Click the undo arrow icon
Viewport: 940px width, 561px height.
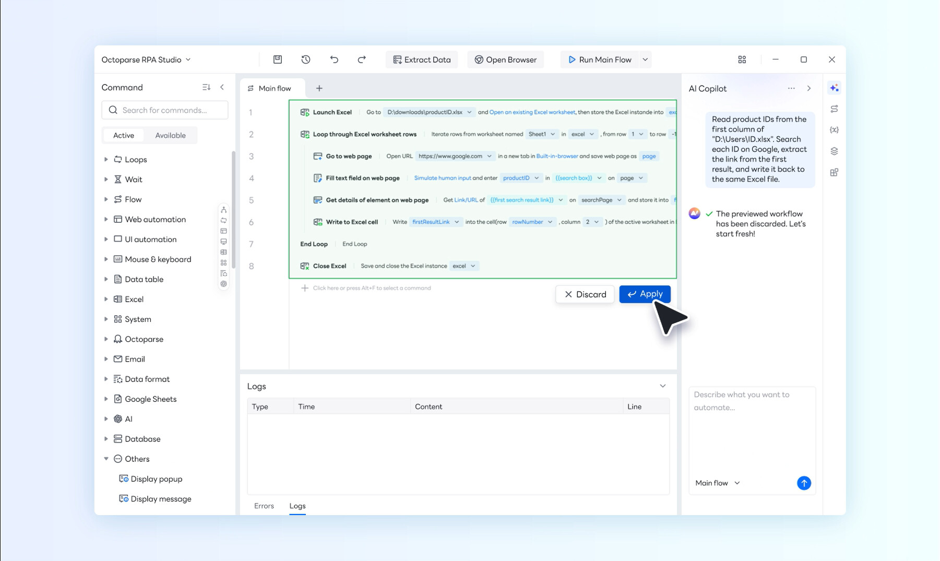334,59
